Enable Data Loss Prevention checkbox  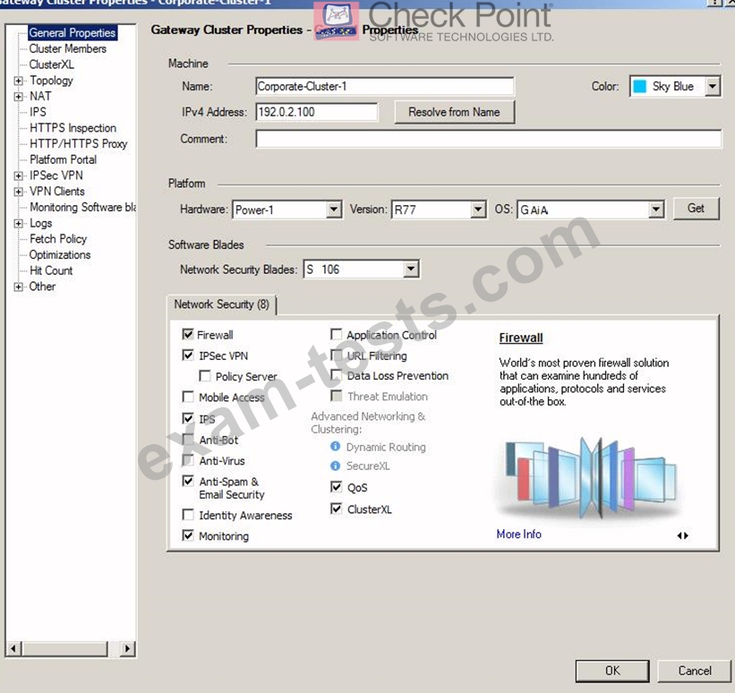coord(336,375)
